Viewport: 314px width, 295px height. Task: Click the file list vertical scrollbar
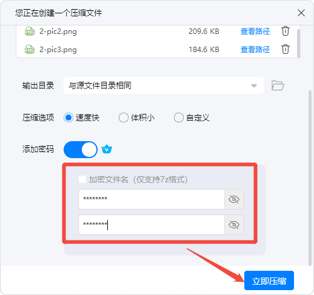(298, 43)
